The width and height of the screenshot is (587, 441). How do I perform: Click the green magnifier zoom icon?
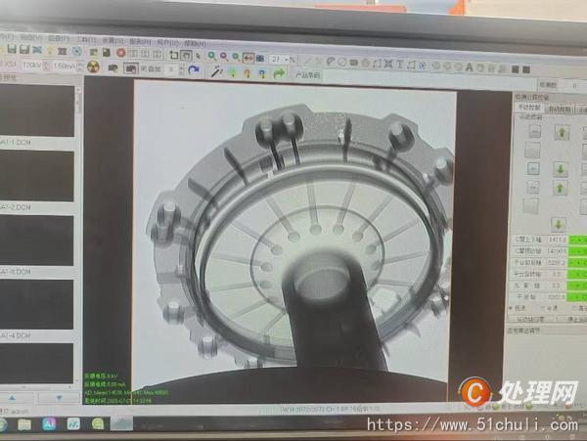click(x=212, y=56)
